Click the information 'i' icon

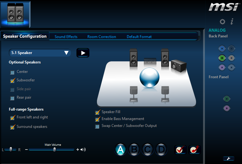point(232,22)
